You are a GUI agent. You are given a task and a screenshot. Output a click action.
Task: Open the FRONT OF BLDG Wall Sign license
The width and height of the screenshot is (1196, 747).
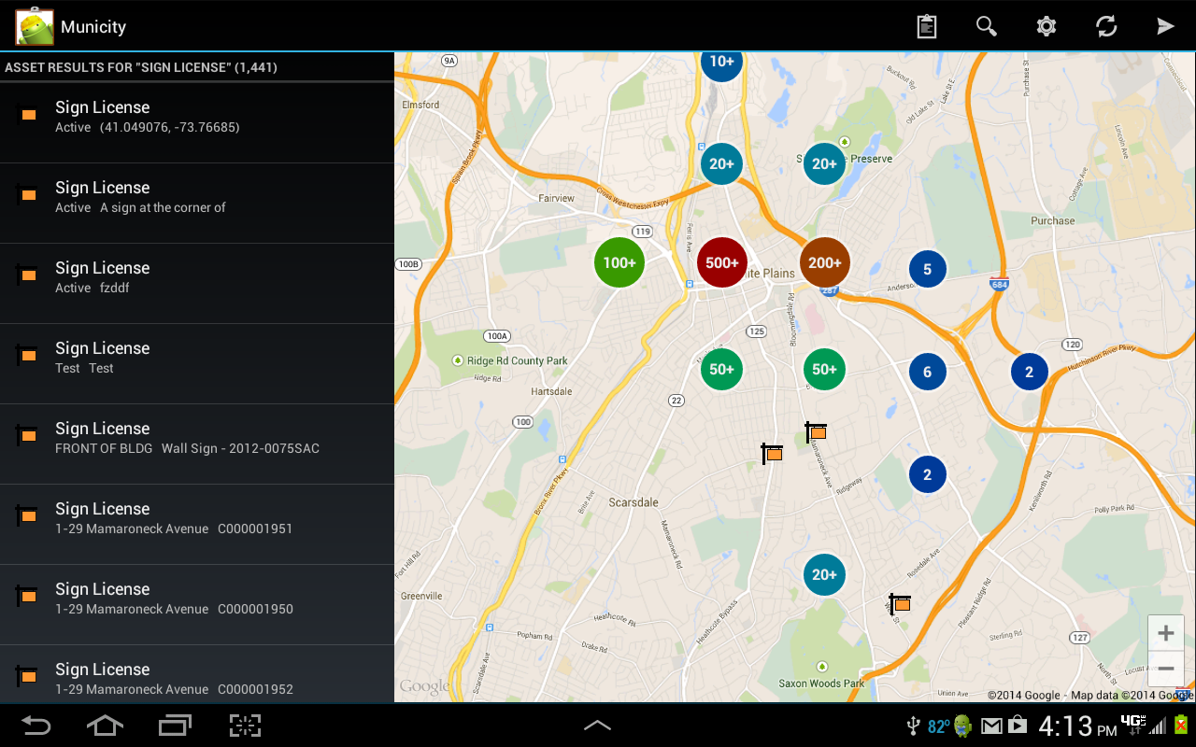point(197,444)
